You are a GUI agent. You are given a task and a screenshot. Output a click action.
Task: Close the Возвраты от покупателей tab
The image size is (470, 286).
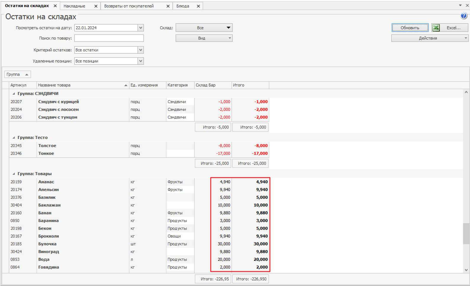tap(168, 6)
